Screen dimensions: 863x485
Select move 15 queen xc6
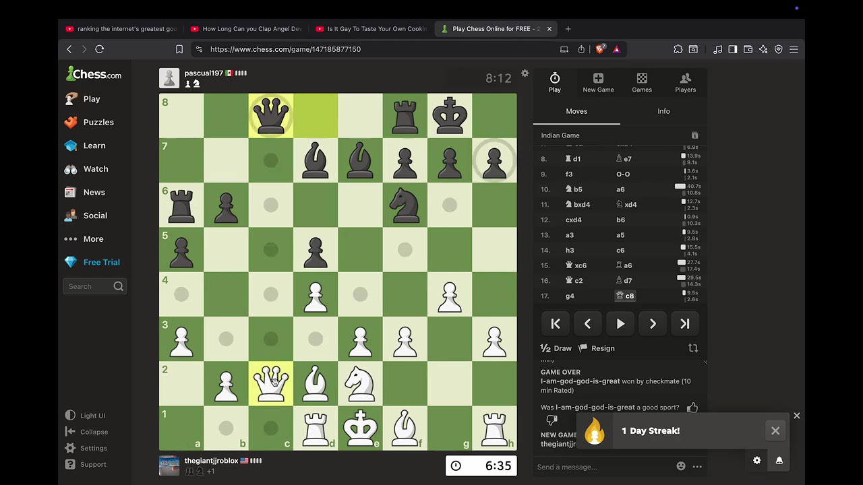(575, 265)
